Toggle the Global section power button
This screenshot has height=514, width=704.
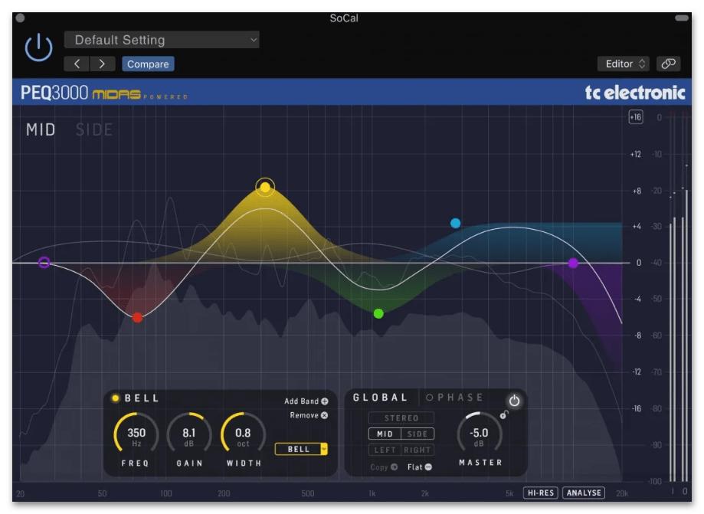[514, 400]
